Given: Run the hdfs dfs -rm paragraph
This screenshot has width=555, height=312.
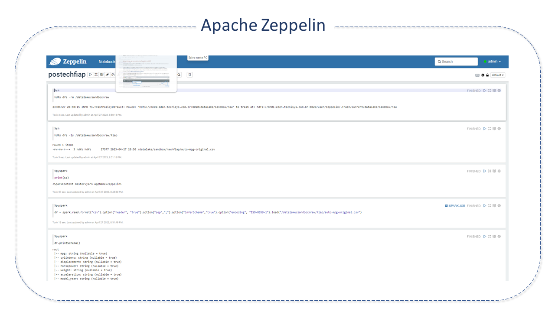Looking at the screenshot, I should click(485, 91).
